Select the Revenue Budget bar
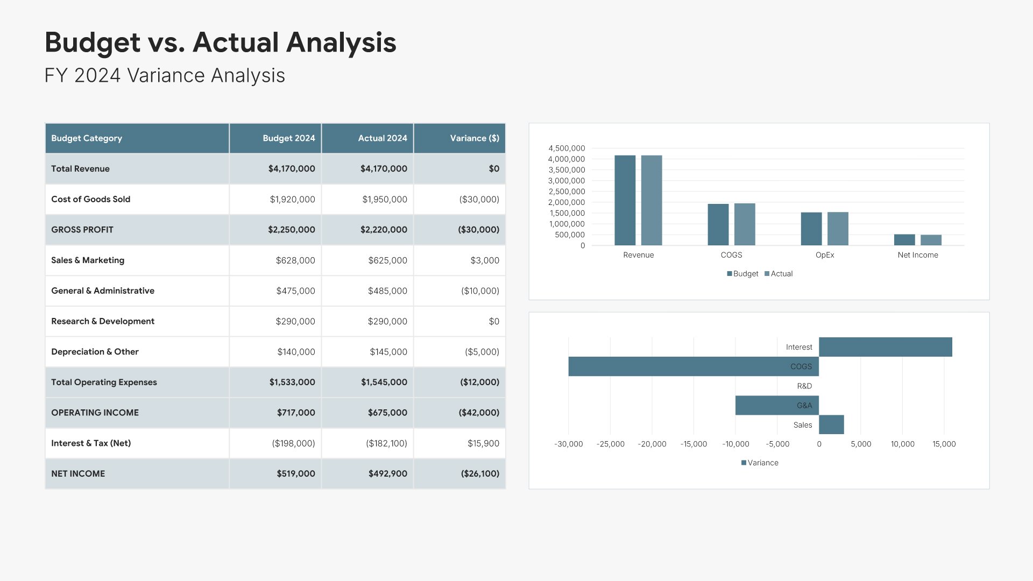 [625, 200]
